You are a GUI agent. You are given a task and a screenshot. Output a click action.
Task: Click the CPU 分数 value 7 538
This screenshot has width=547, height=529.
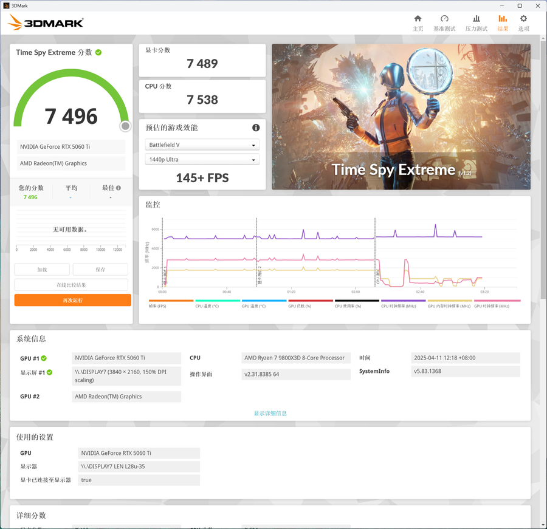[202, 100]
